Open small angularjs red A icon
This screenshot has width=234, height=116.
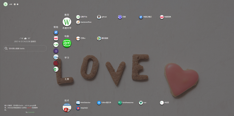78,108
